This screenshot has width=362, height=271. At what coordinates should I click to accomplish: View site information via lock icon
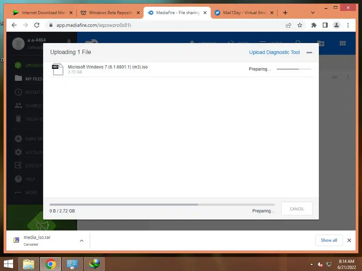(51, 25)
